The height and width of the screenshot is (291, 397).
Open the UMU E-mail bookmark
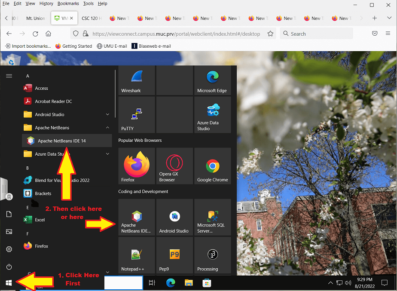point(113,46)
